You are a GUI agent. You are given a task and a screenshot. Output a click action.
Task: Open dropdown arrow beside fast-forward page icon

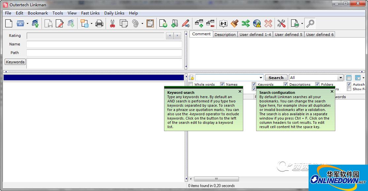pyautogui.click(x=302, y=23)
